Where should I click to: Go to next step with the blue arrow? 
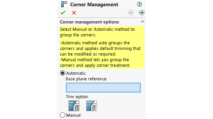(142, 13)
